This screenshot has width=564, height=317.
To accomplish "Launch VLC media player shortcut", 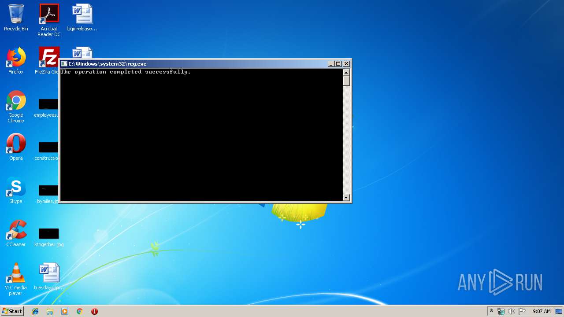I will tap(16, 279).
